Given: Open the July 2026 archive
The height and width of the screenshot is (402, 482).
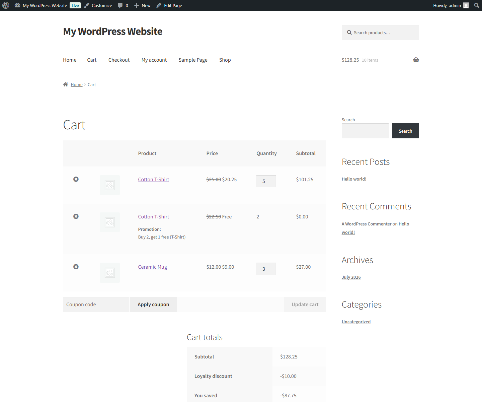Looking at the screenshot, I should pos(351,277).
